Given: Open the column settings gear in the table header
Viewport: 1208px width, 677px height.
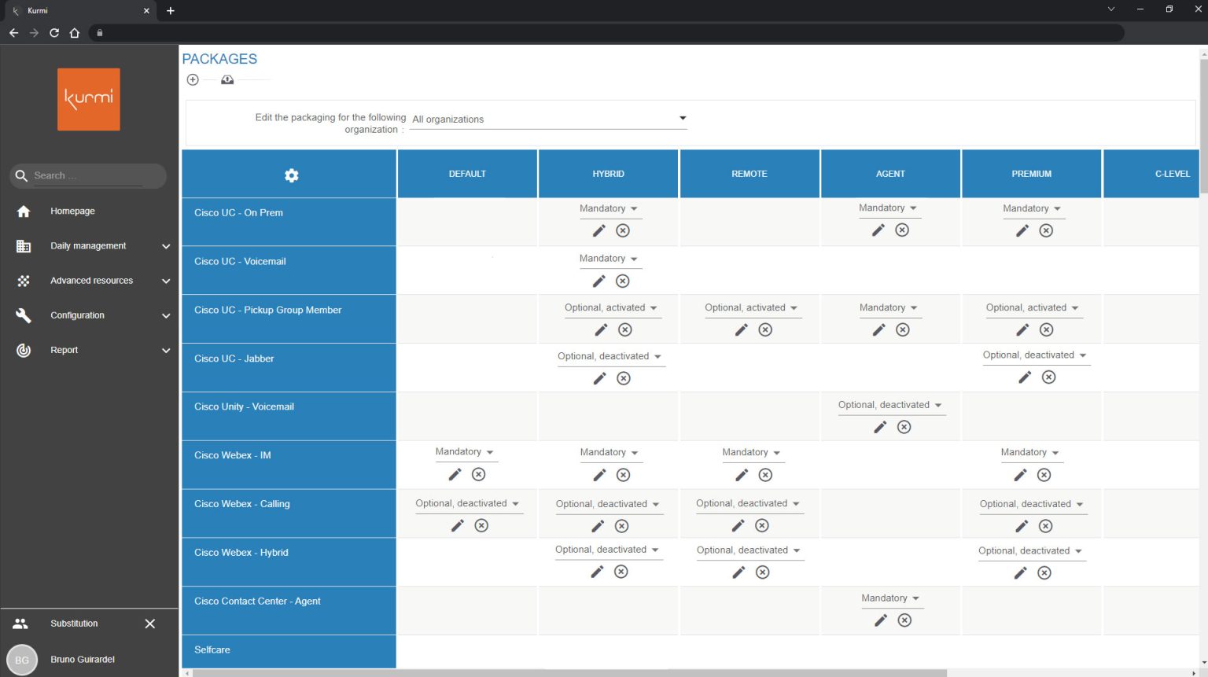Looking at the screenshot, I should (291, 175).
